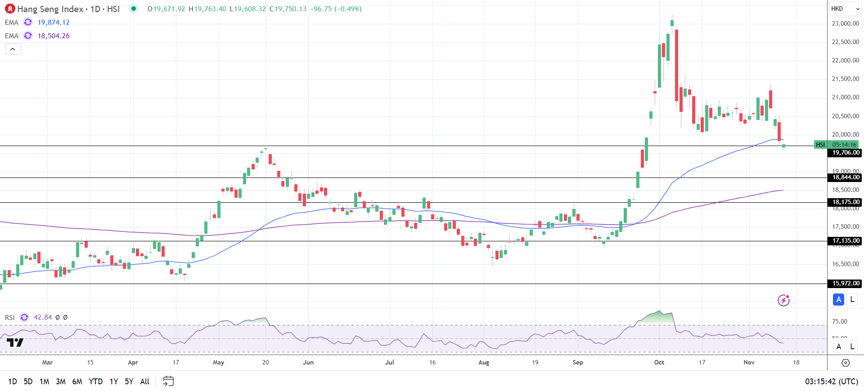Click the EMA value 18,504.26

[x=54, y=36]
